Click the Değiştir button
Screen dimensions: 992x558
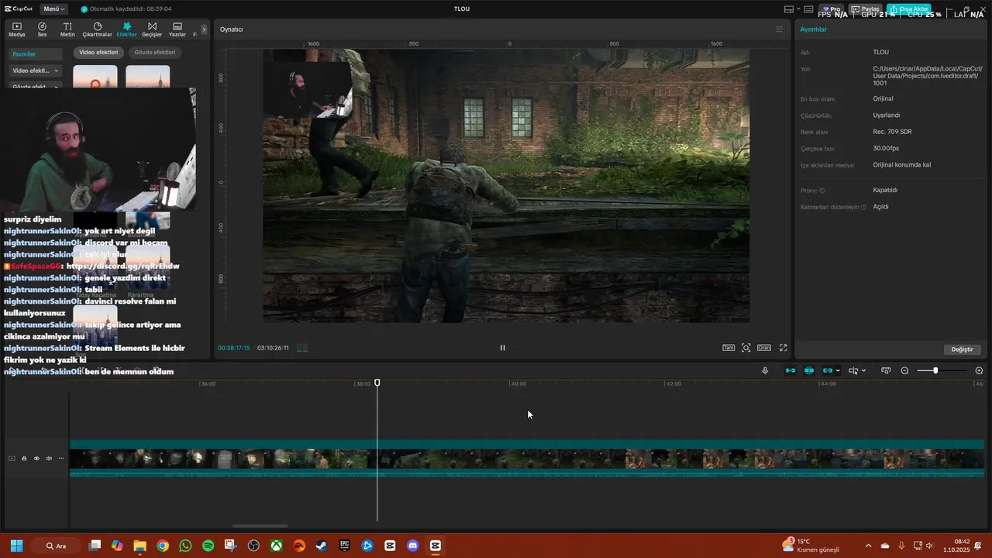pyautogui.click(x=962, y=350)
